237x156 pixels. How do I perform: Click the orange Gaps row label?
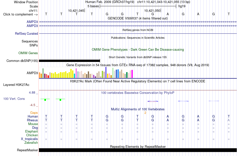(x=34, y=113)
